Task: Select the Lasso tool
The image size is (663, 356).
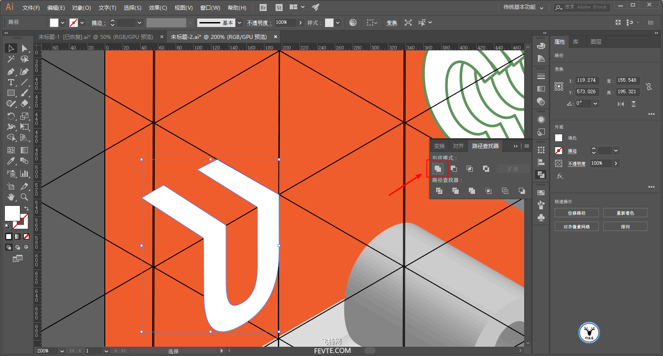Action: coord(24,59)
